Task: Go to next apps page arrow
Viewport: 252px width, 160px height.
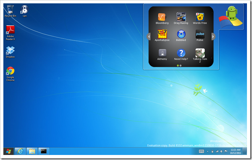Action: [x=213, y=36]
